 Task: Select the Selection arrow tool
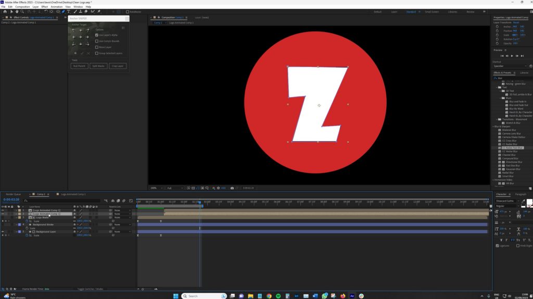11,11
